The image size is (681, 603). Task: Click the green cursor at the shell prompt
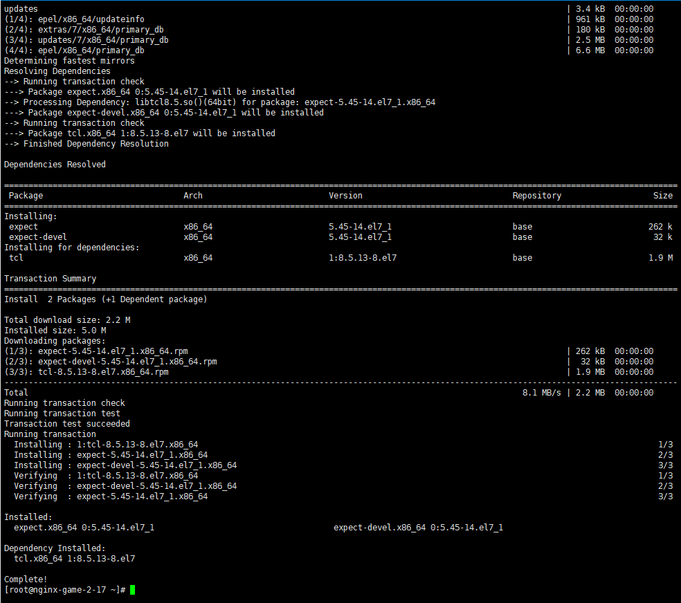click(x=132, y=590)
